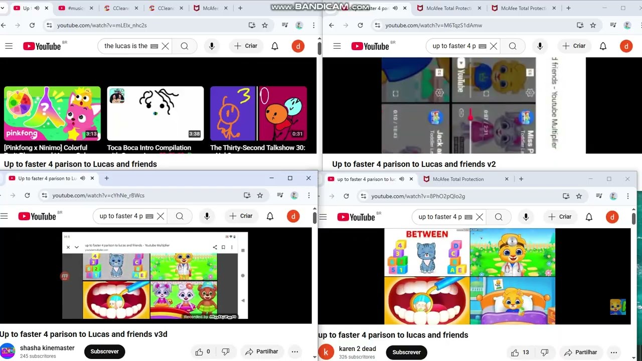This screenshot has width=642, height=361.
Task: Subscribe to shasha kinemaster with Subscrever
Action: click(x=104, y=351)
